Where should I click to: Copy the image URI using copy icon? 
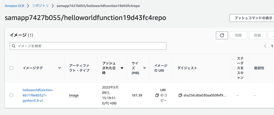(157, 95)
